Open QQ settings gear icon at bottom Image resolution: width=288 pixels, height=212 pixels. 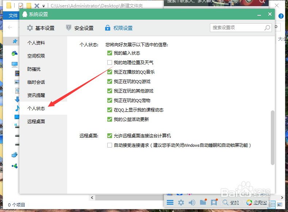181,203
